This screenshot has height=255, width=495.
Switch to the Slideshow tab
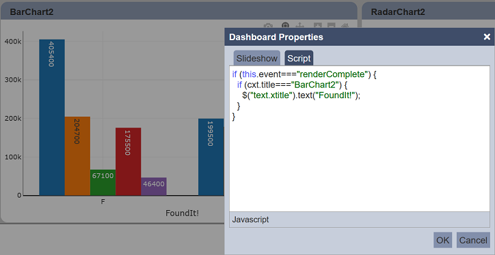point(256,58)
